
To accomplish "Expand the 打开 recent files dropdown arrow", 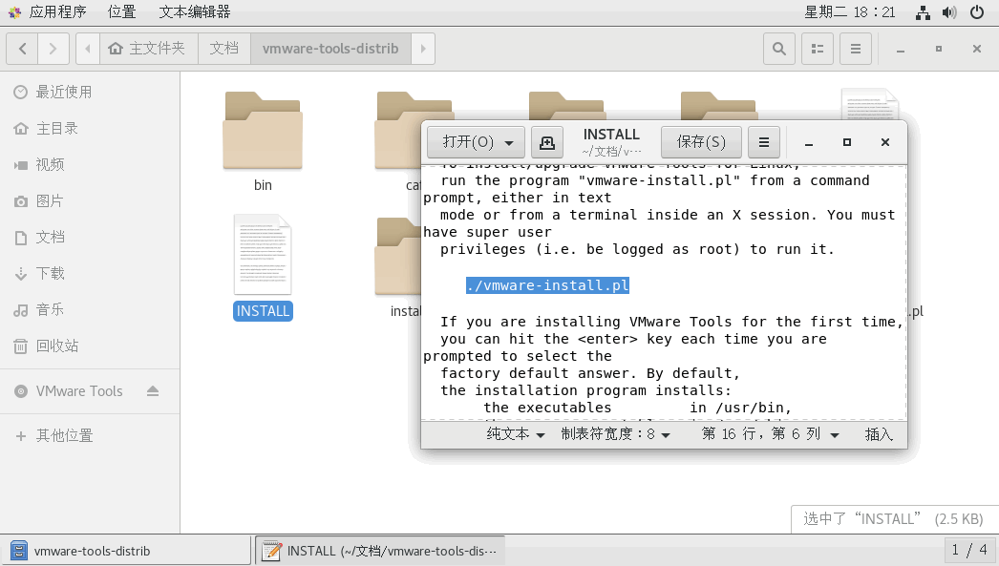I will [509, 142].
